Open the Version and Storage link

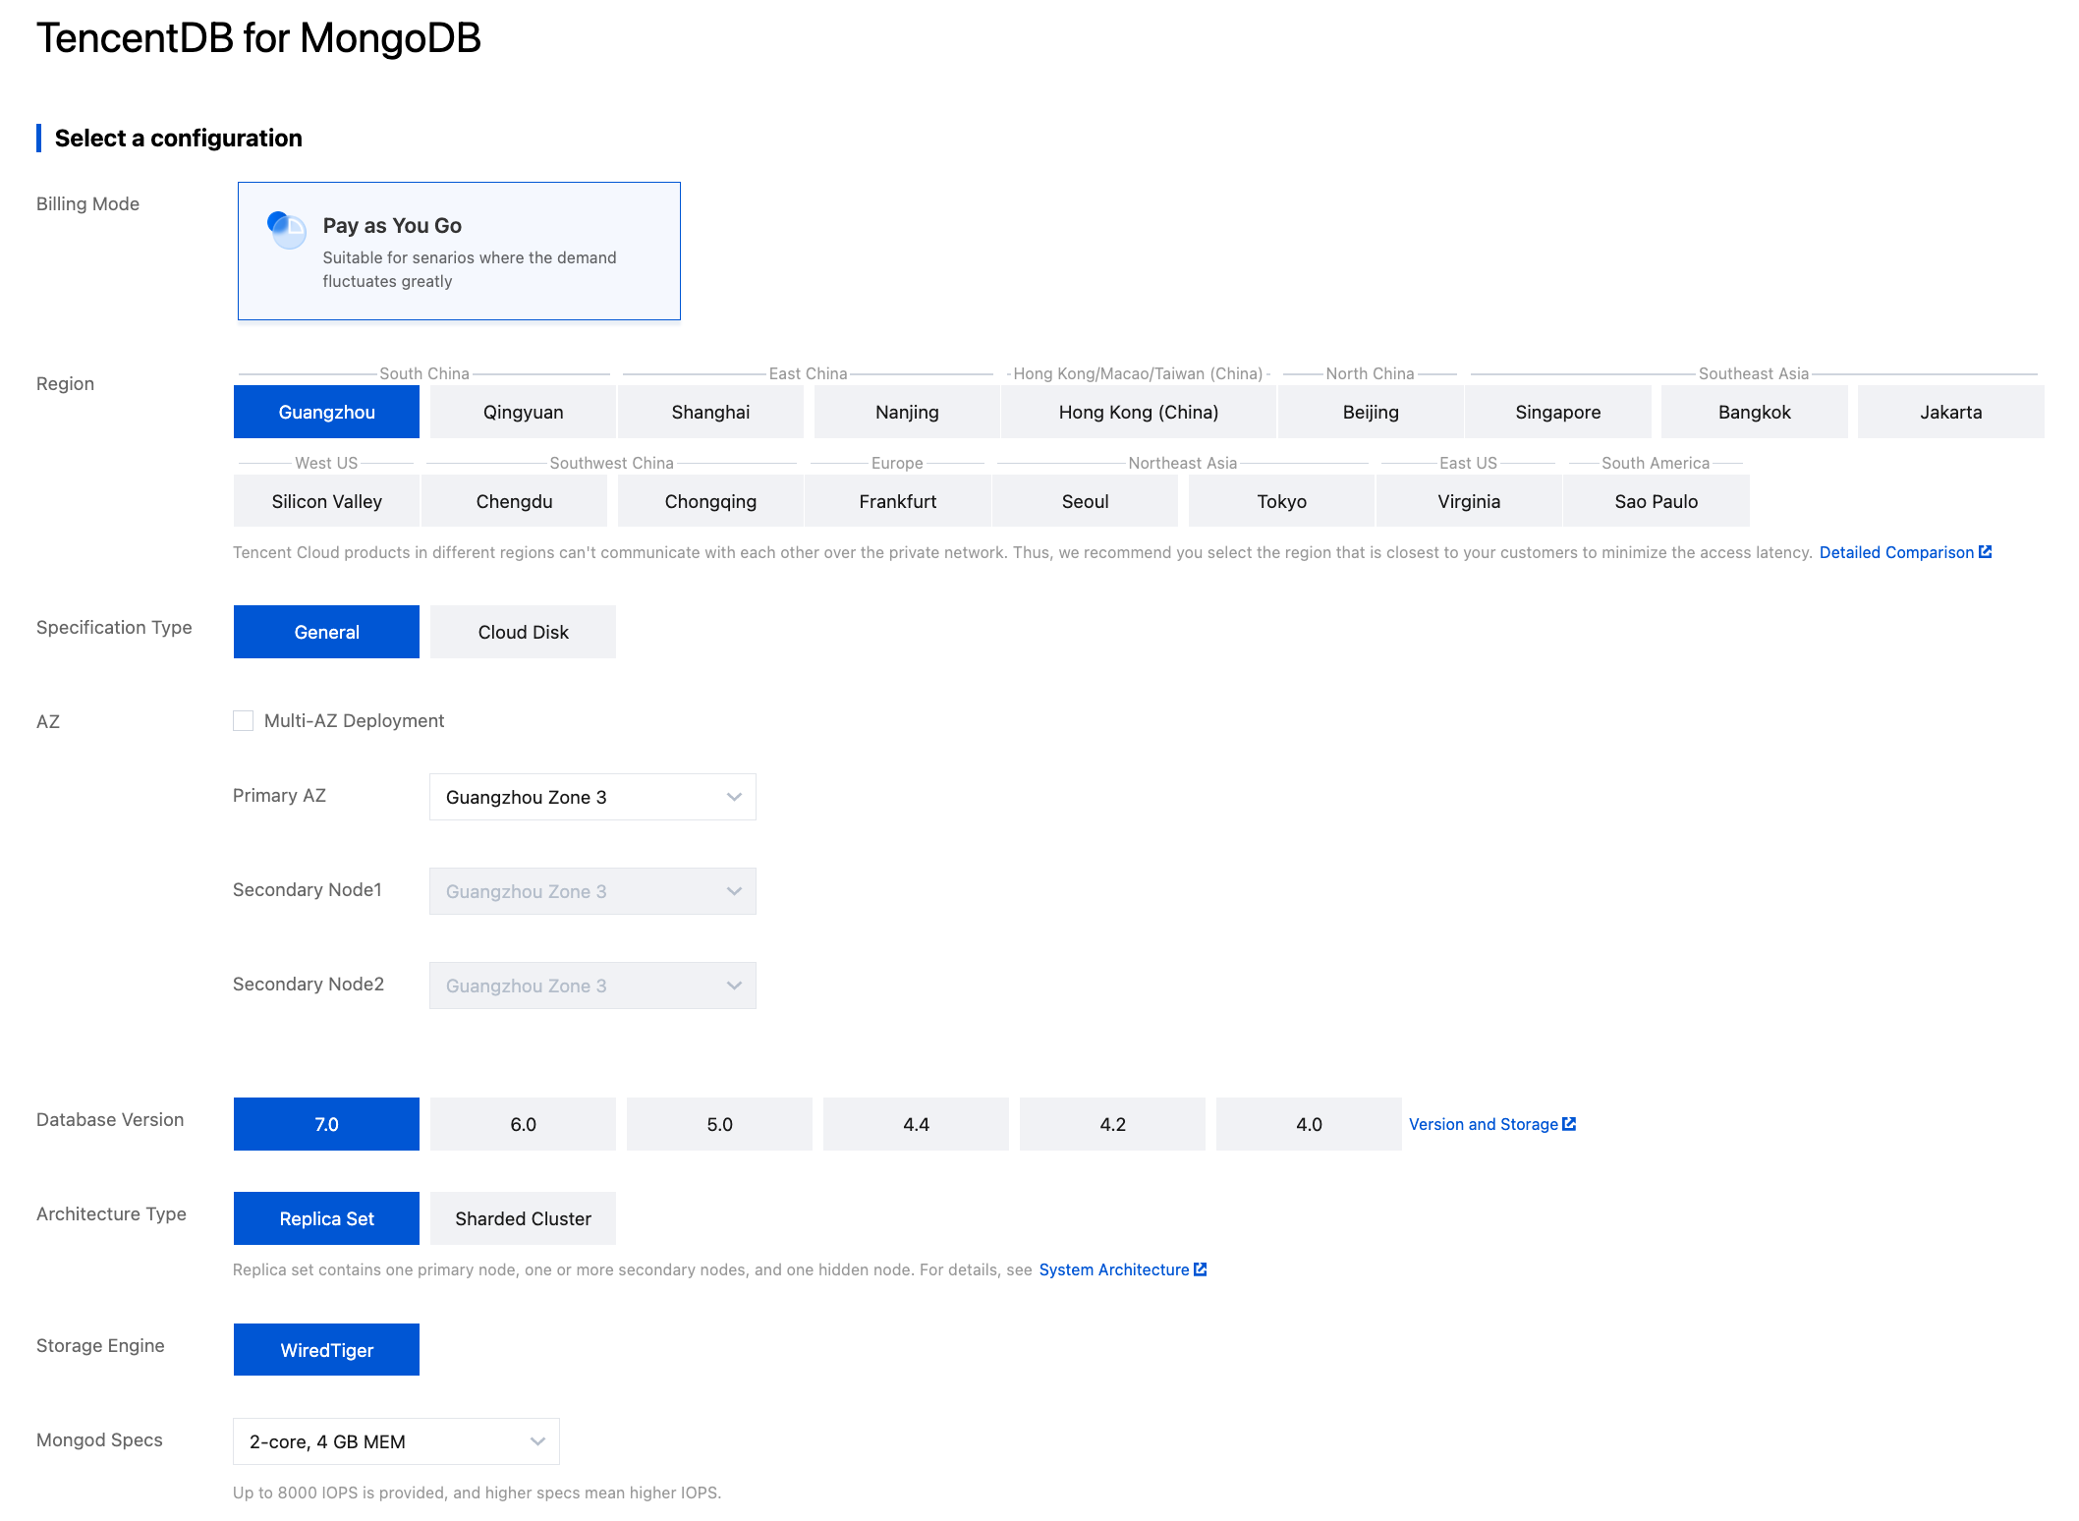pyautogui.click(x=1483, y=1124)
